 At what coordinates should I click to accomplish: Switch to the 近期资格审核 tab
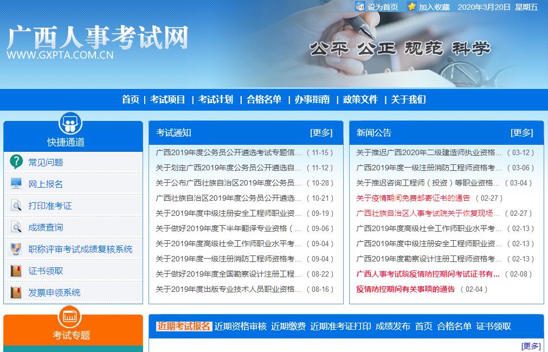tap(240, 326)
